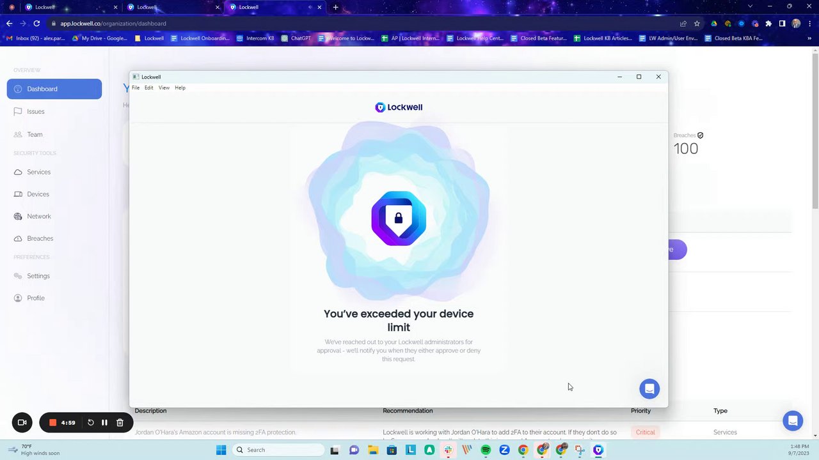Open a new browser tab
This screenshot has height=460, width=819.
tap(335, 7)
